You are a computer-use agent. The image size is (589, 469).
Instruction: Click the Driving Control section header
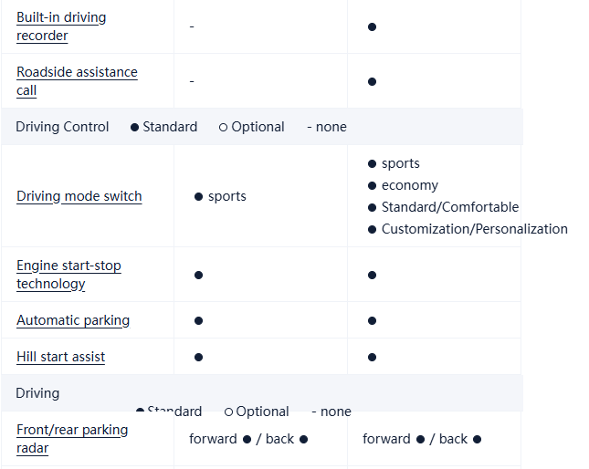tap(62, 127)
